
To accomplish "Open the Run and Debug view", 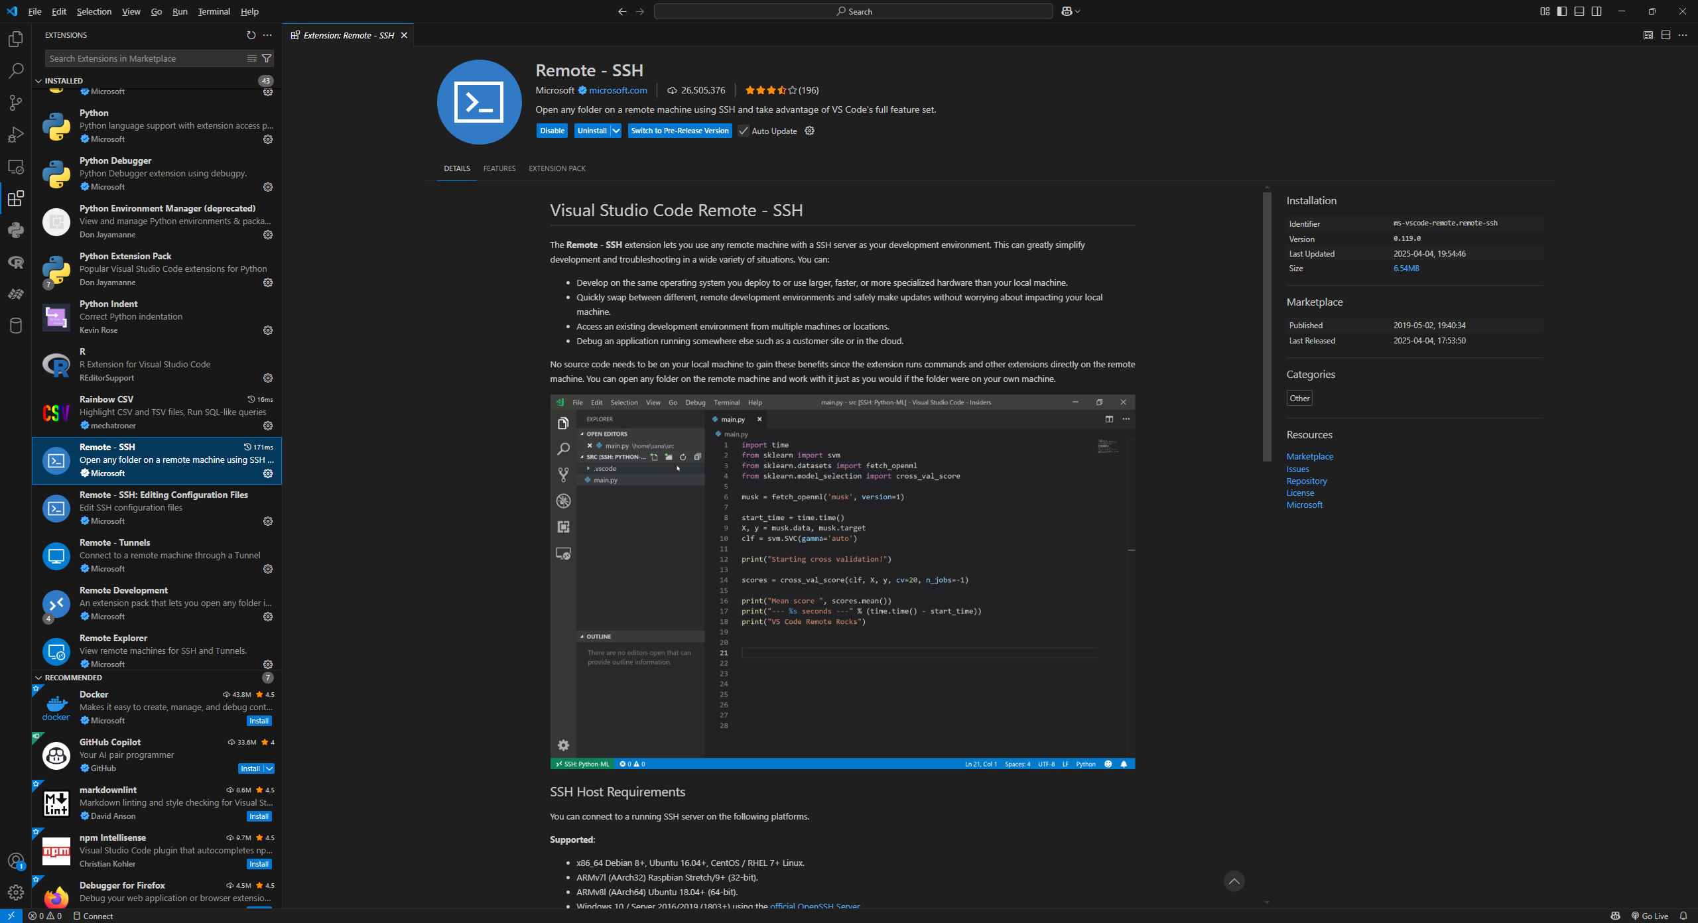I will pos(16,135).
